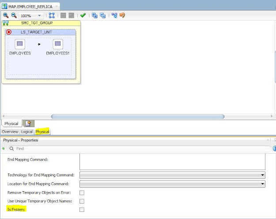Image resolution: width=276 pixels, height=219 pixels.
Task: Select the SRC_TGT_GROUP header
Action: [x=41, y=23]
